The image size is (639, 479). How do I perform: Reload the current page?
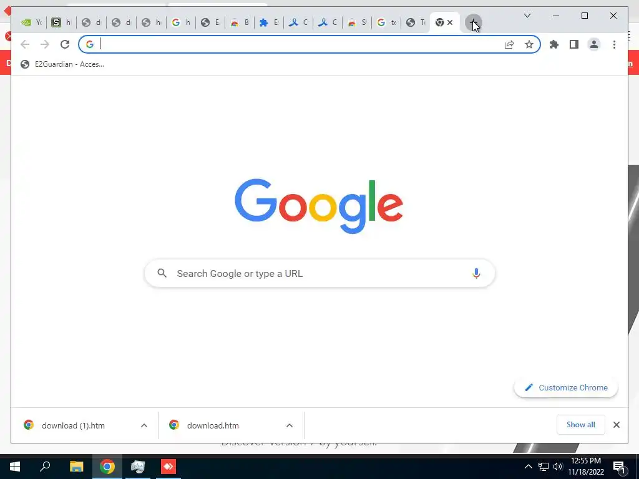(x=65, y=44)
